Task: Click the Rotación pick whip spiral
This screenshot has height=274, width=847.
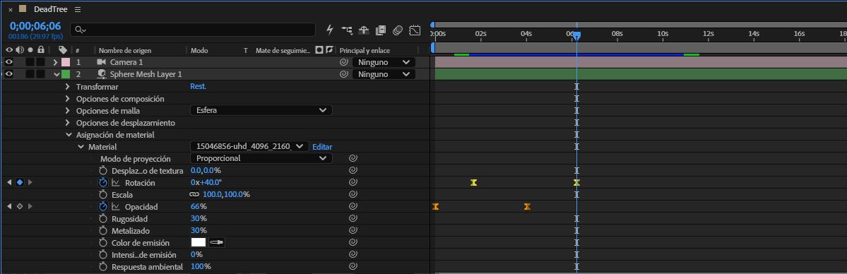Action: point(353,183)
